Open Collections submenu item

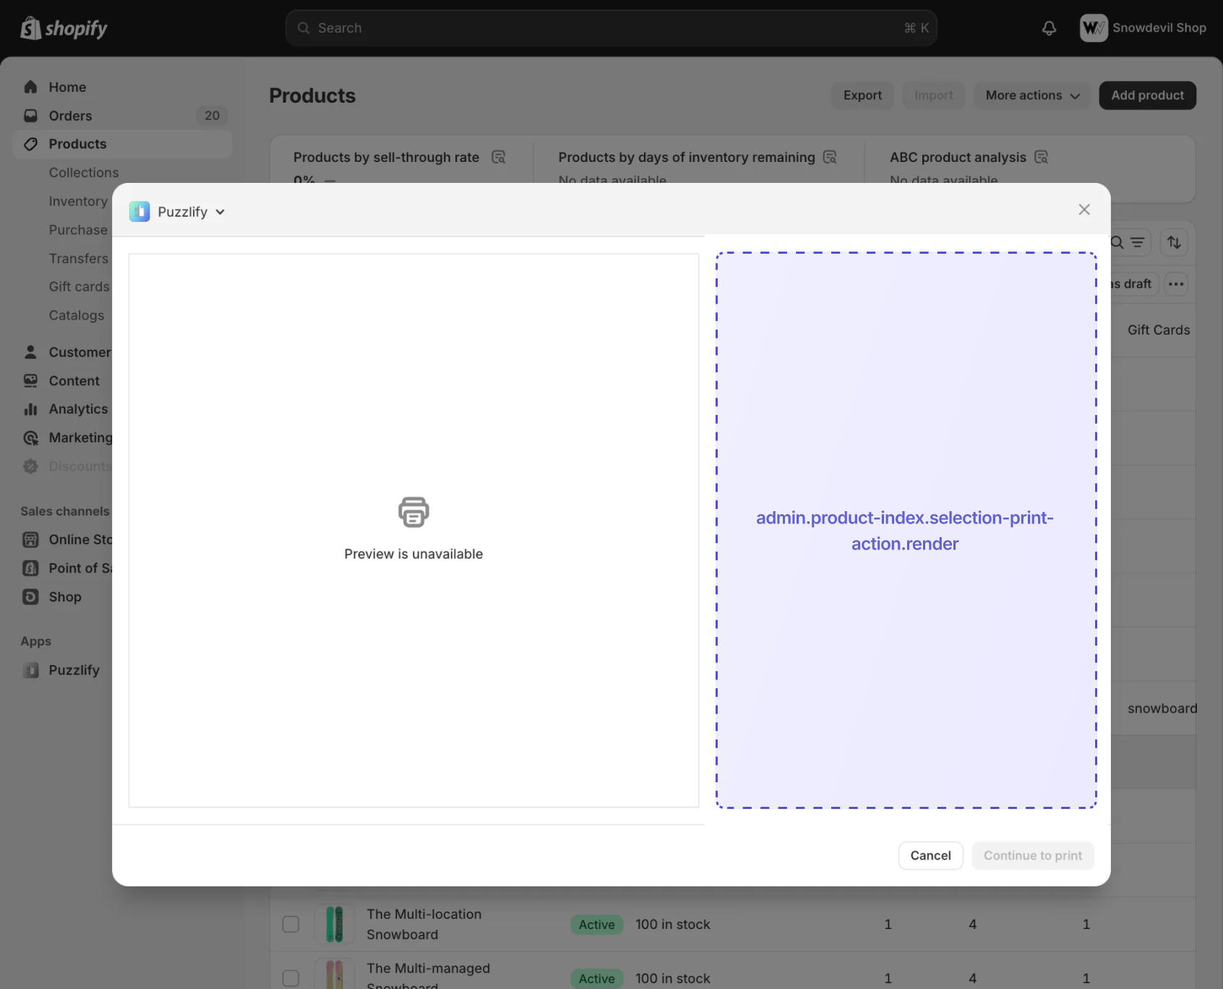(x=84, y=173)
